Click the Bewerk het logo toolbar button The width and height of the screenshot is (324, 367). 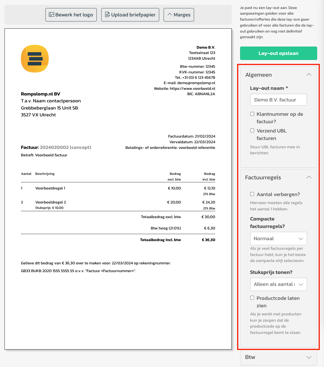71,14
